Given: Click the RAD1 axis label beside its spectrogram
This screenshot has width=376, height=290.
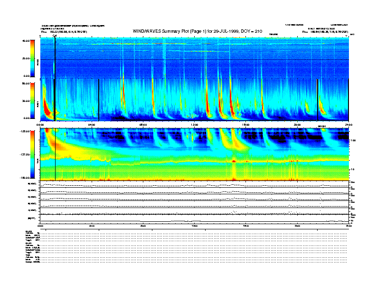Looking at the screenshot, I should point(38,104).
